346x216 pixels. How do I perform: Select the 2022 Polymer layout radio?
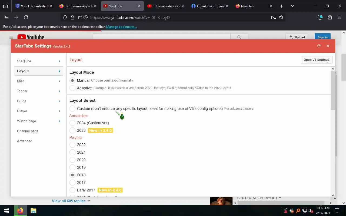pyautogui.click(x=72, y=145)
